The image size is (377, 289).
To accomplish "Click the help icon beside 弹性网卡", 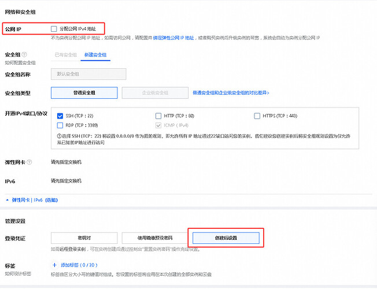I will pos(29,162).
